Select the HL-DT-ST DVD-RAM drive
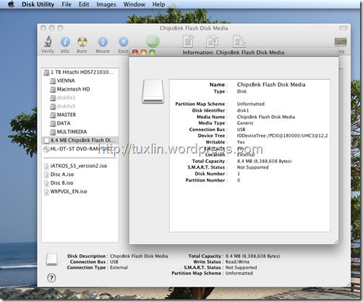 pyautogui.click(x=80, y=149)
